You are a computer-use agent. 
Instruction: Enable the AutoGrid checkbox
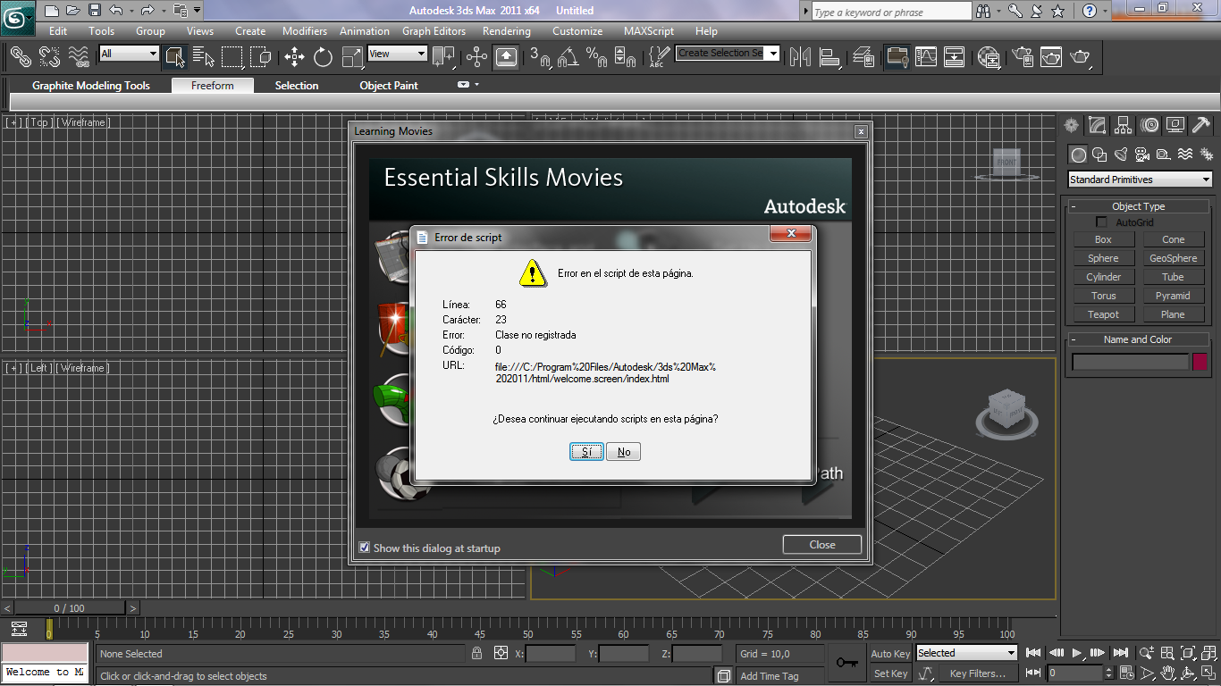point(1101,222)
